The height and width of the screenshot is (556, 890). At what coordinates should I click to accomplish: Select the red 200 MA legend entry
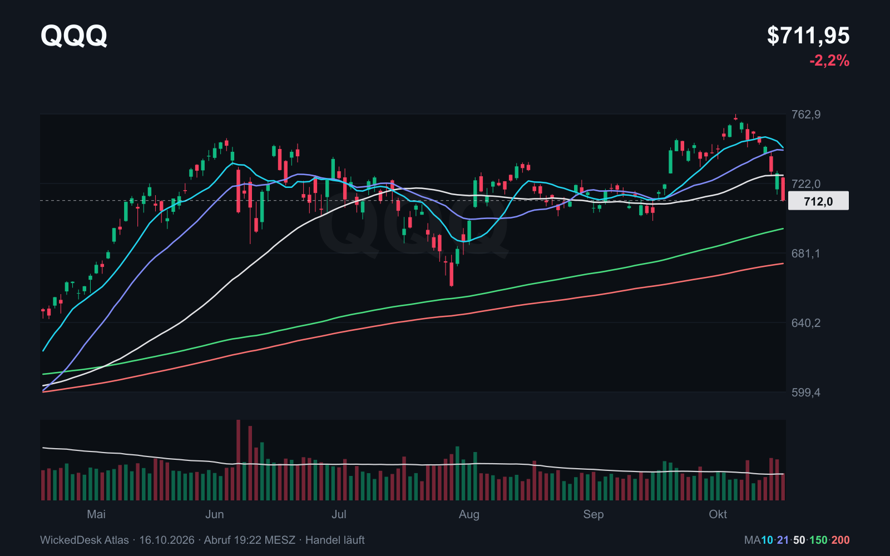(840, 540)
